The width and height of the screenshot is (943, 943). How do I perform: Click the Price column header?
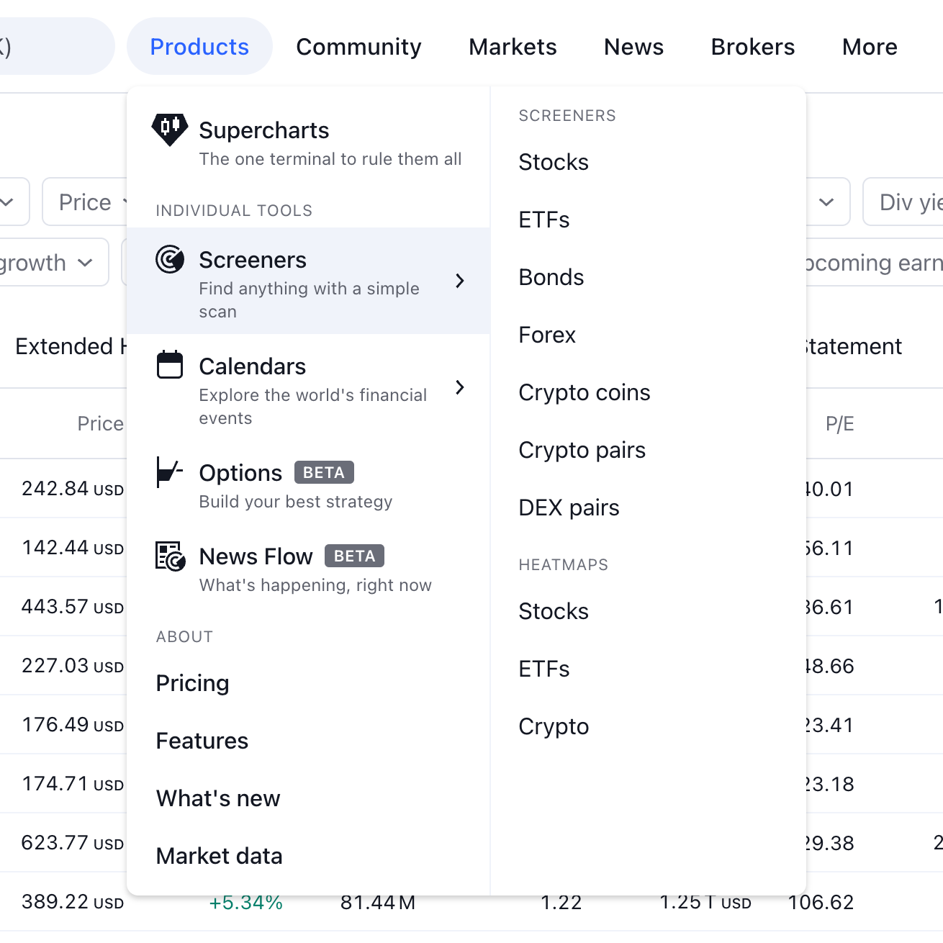click(x=101, y=424)
